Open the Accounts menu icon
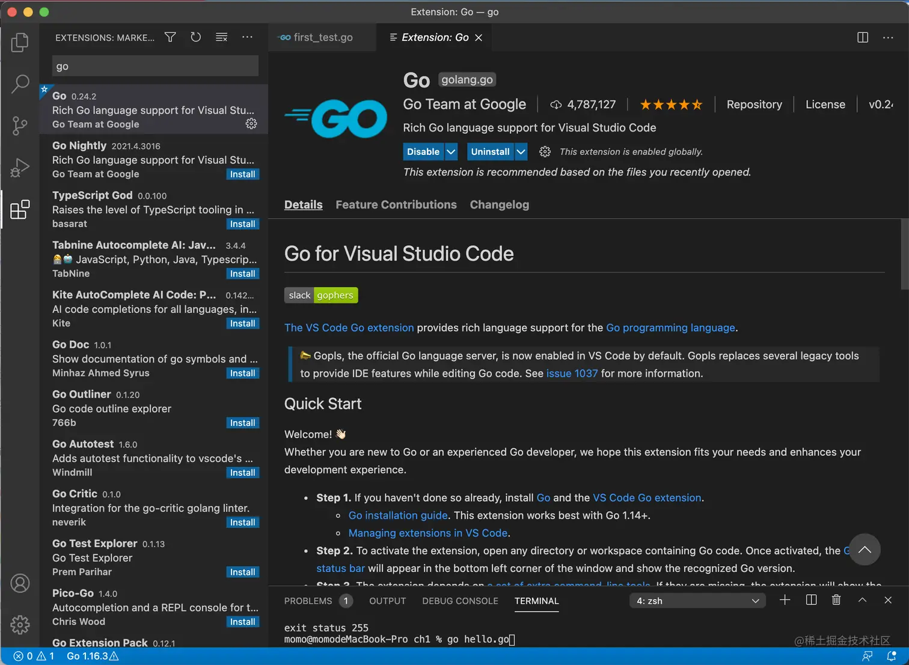The width and height of the screenshot is (909, 665). (x=20, y=583)
